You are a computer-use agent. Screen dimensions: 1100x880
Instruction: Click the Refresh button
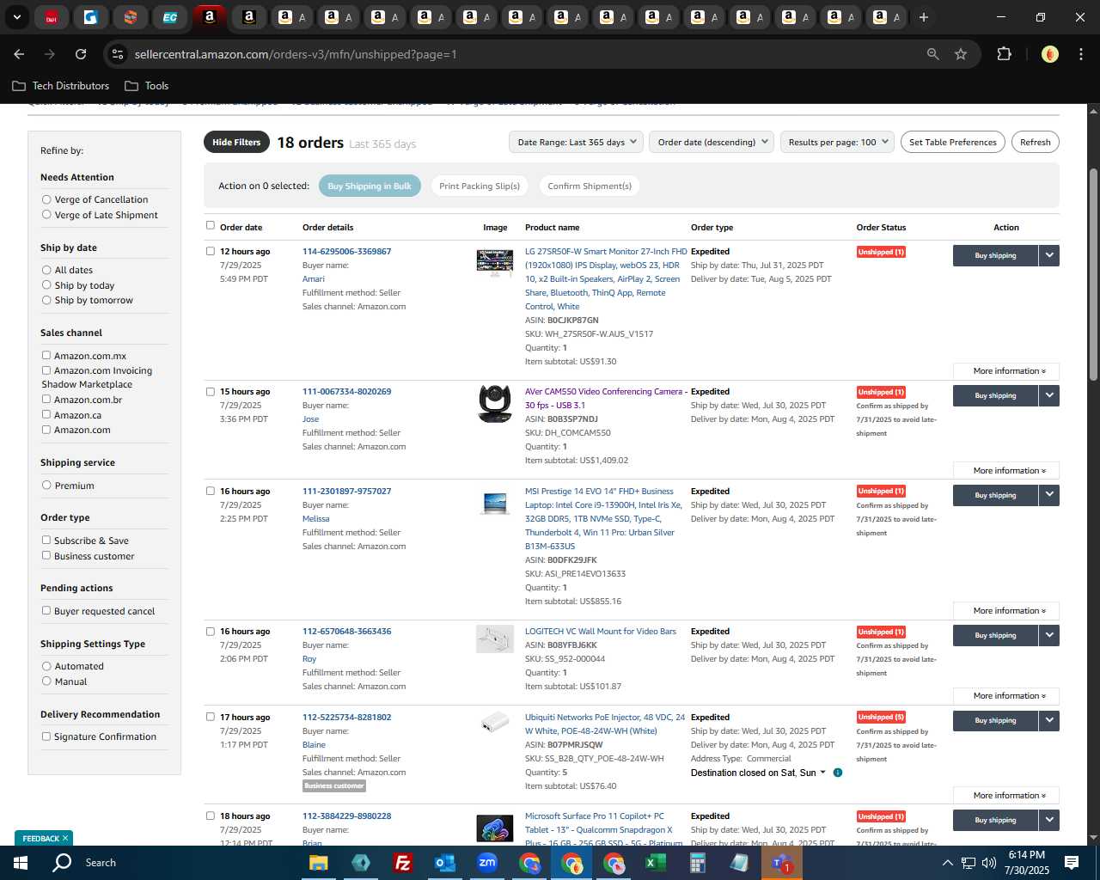pyautogui.click(x=1036, y=143)
